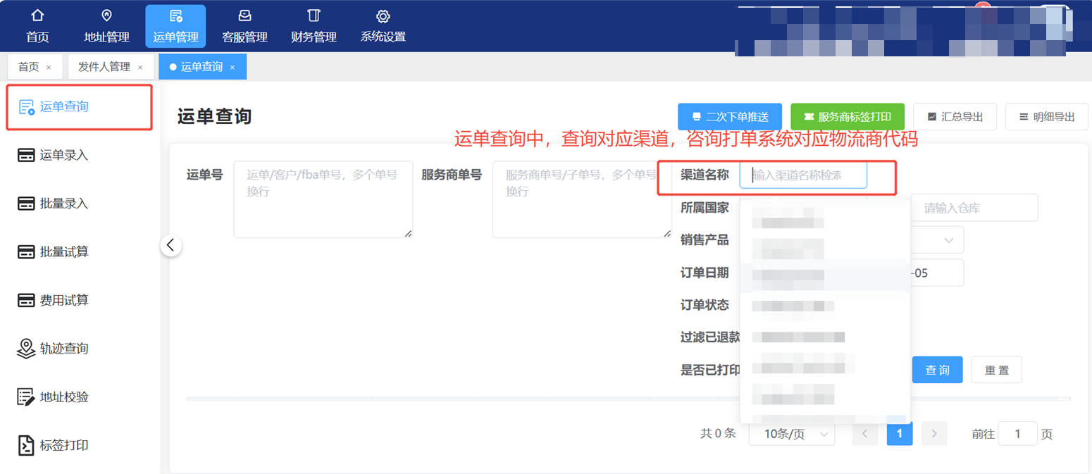Close the 发件人管理 tab
Viewport: 1092px width, 474px height.
pos(140,68)
